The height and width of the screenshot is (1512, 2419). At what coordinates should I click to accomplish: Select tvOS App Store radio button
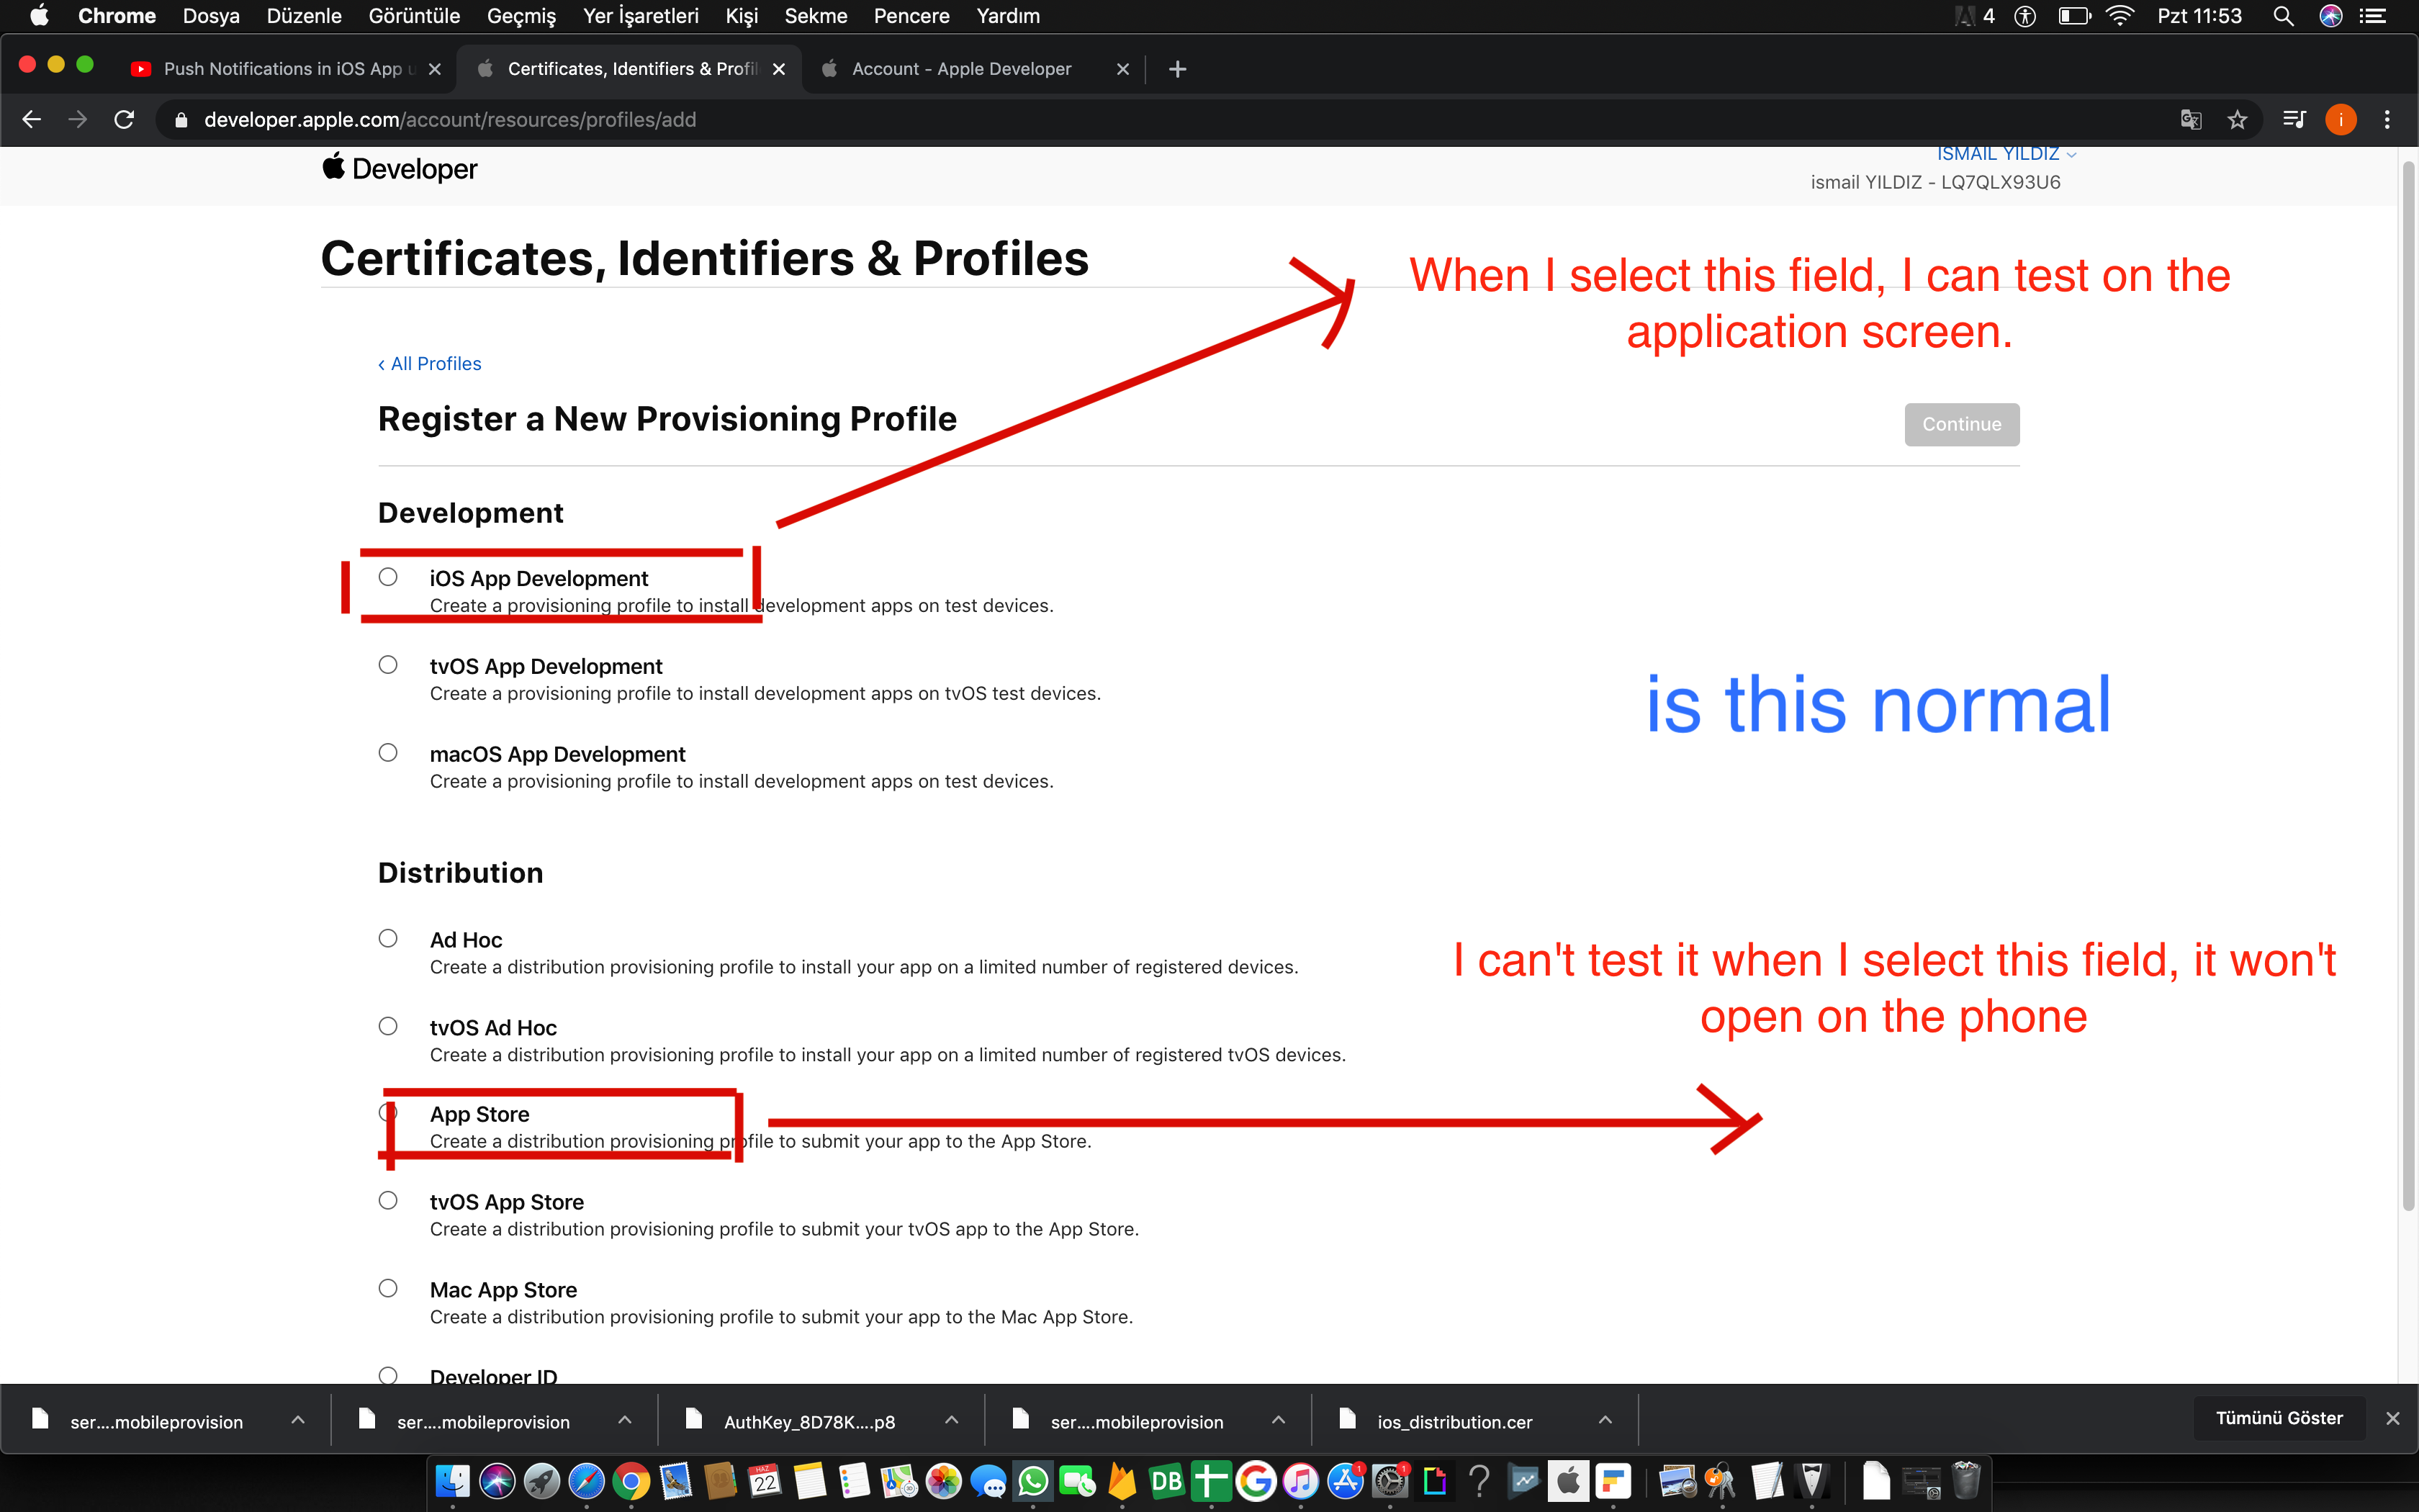point(388,1200)
